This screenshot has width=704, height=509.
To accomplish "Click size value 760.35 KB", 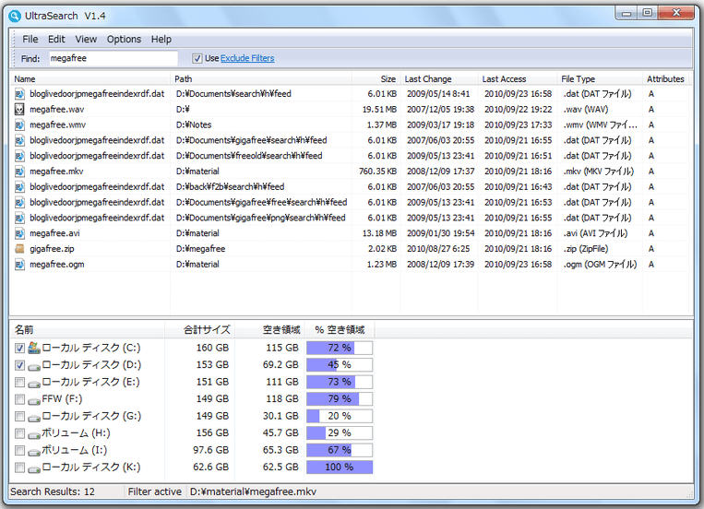I will coord(377,172).
